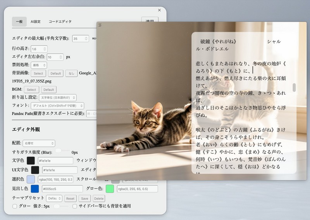The width and height of the screenshot is (310, 220).
Task: Close the settings dialog with the X
Action: tap(159, 10)
